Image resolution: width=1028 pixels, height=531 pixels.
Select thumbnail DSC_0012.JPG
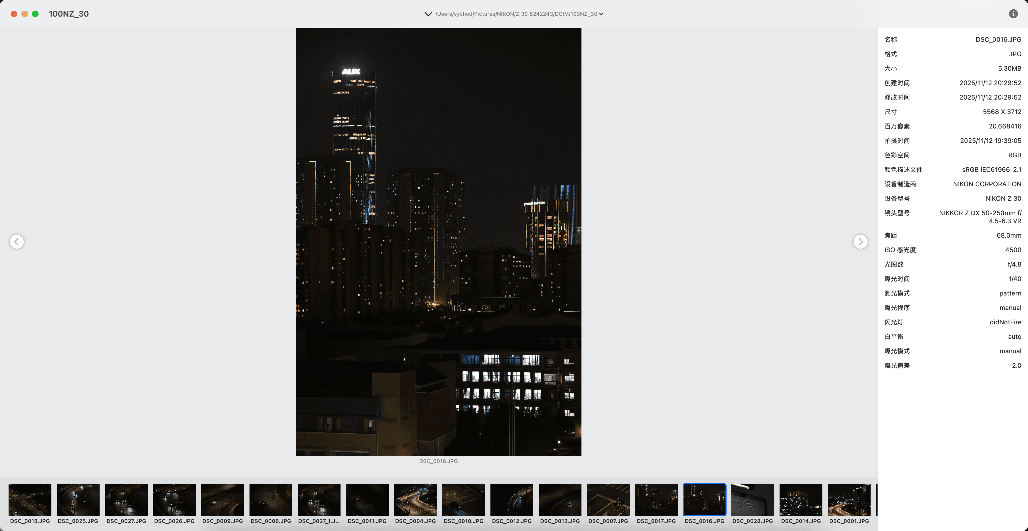coord(512,499)
